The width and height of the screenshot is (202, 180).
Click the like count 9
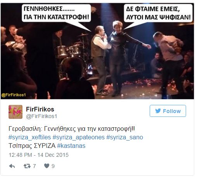coord(53,166)
